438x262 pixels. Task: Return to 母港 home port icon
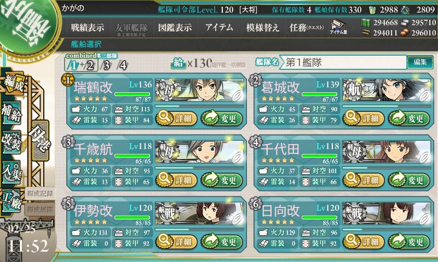coord(41,140)
